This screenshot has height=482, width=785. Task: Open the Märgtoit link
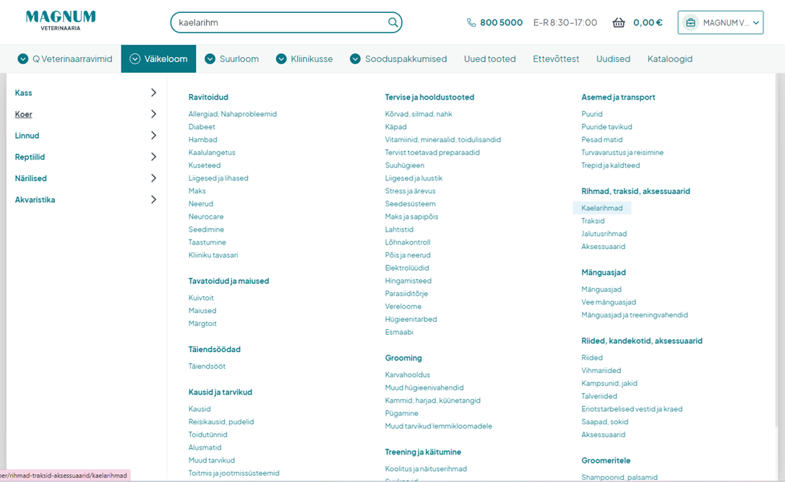coord(202,323)
